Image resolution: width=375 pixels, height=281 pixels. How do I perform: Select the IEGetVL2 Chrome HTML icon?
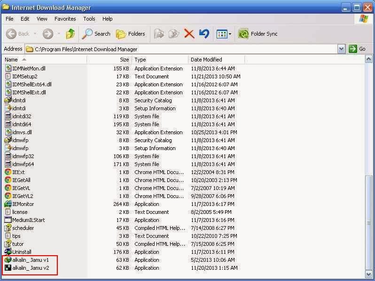8,196
